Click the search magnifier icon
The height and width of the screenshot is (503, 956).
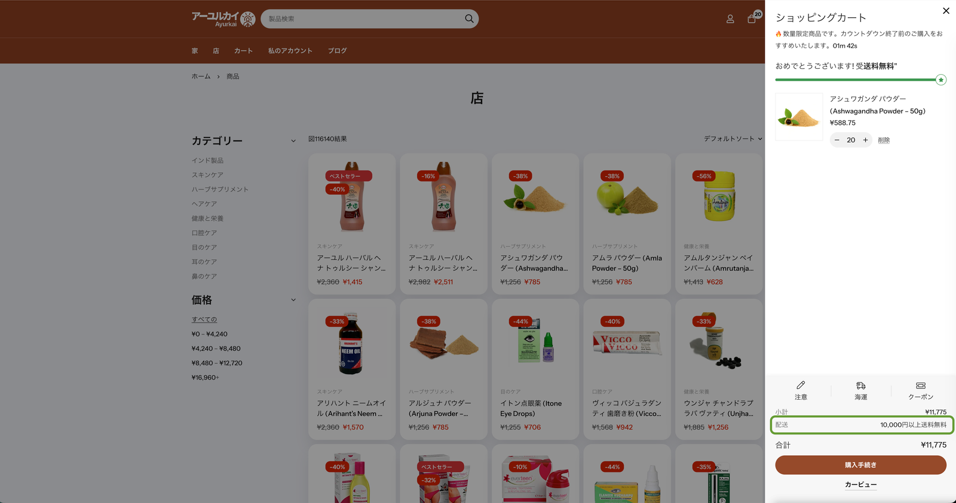click(x=469, y=19)
